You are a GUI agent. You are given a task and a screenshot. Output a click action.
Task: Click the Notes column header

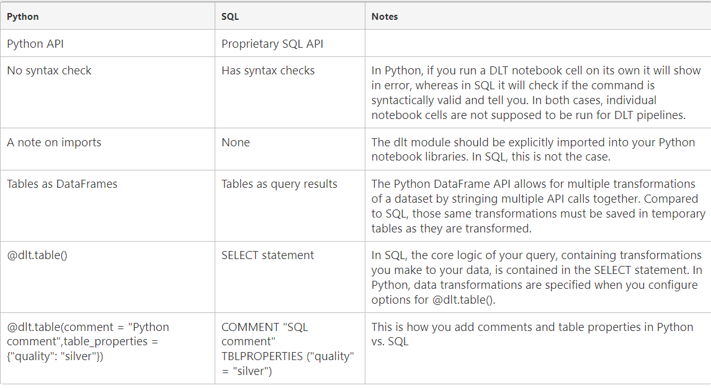[538, 16]
